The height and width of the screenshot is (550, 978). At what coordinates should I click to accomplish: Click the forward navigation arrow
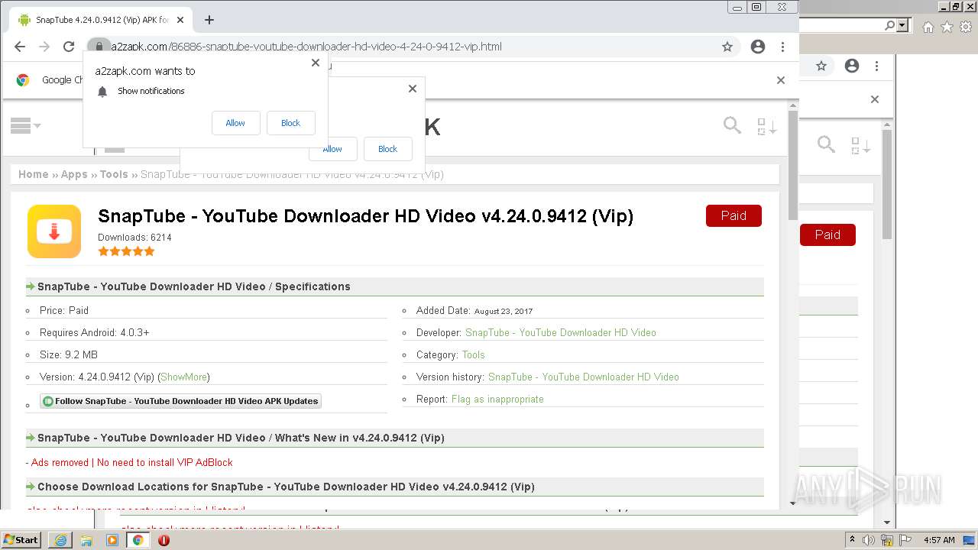pos(44,47)
